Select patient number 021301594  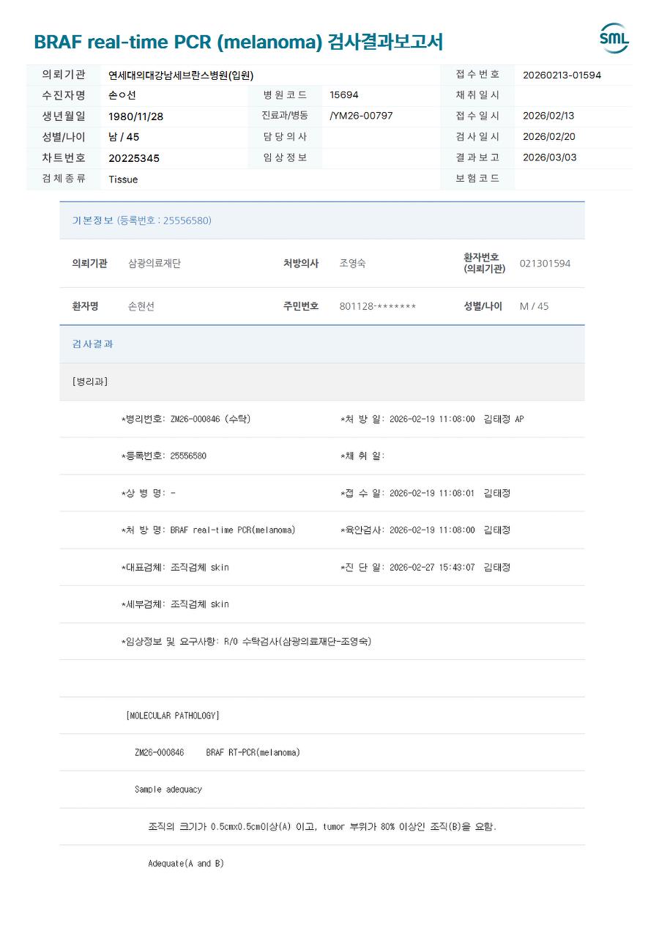(x=545, y=264)
